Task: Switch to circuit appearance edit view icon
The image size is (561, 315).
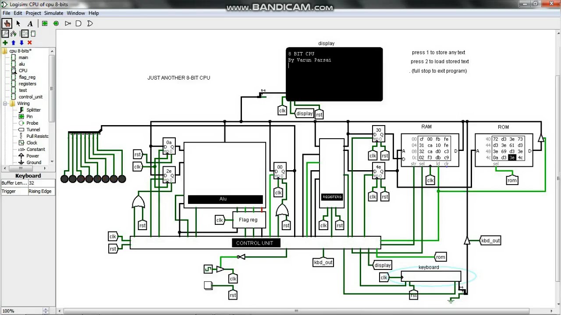Action: (x=33, y=34)
